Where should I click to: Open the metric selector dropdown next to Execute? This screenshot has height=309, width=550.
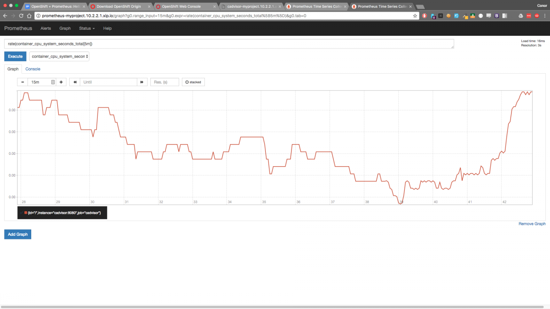tap(59, 56)
